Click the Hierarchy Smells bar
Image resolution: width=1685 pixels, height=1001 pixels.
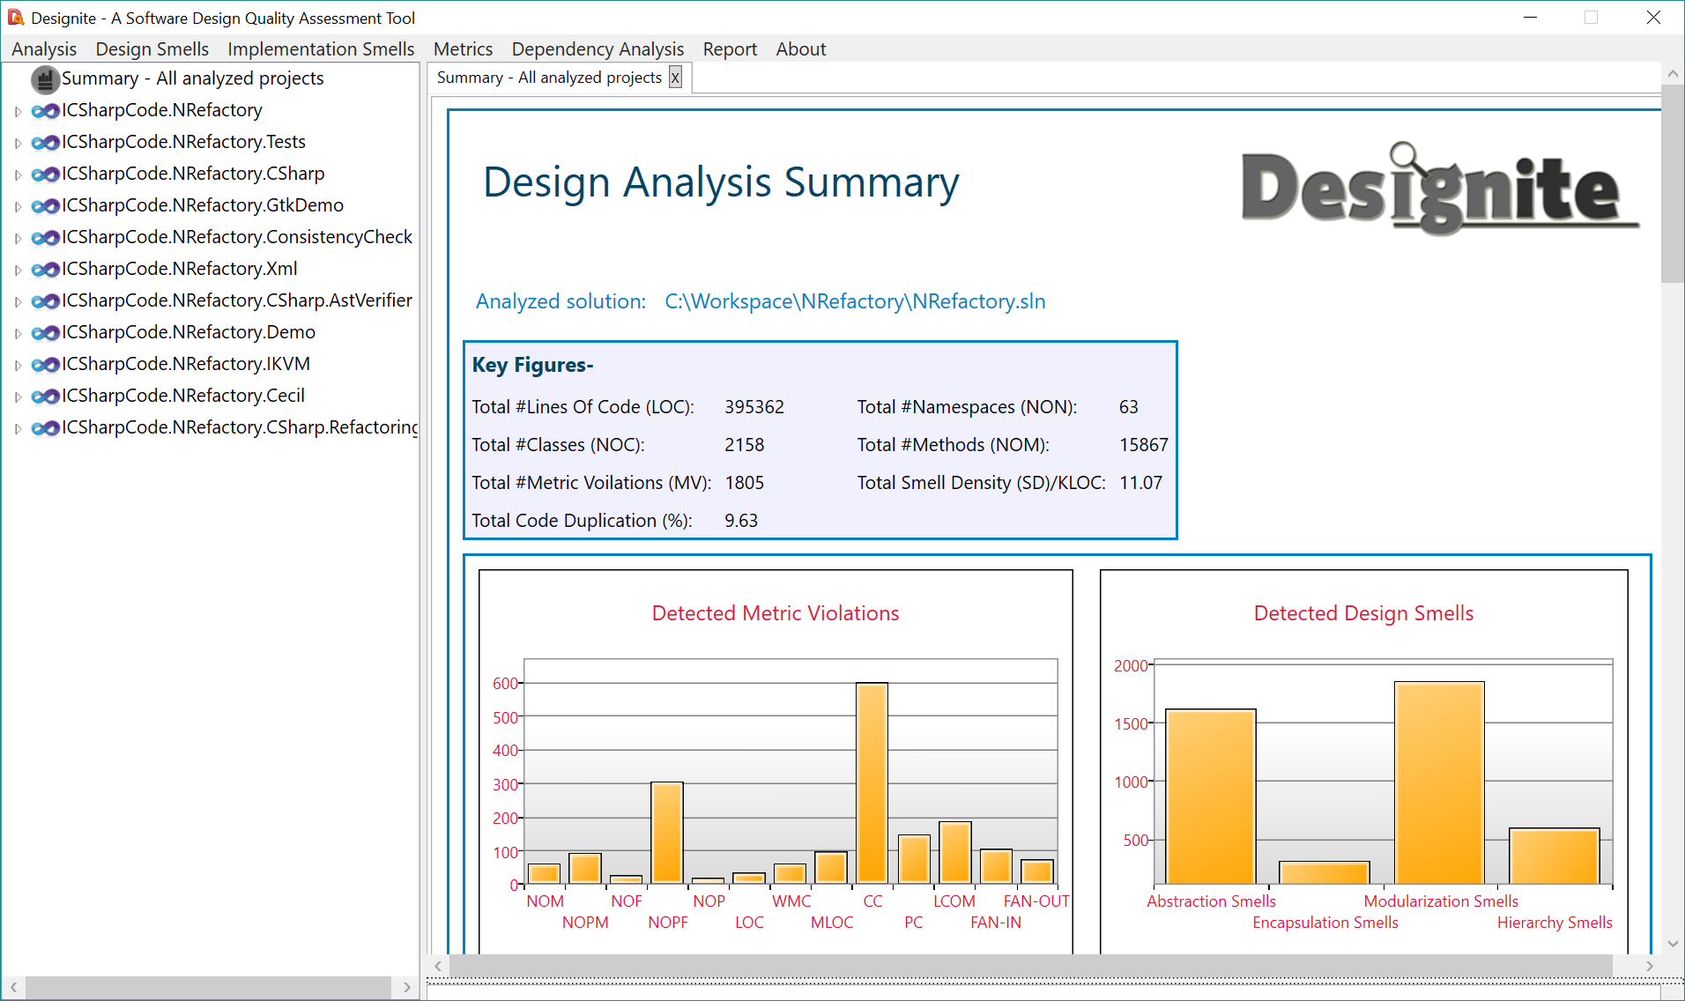click(x=1555, y=856)
